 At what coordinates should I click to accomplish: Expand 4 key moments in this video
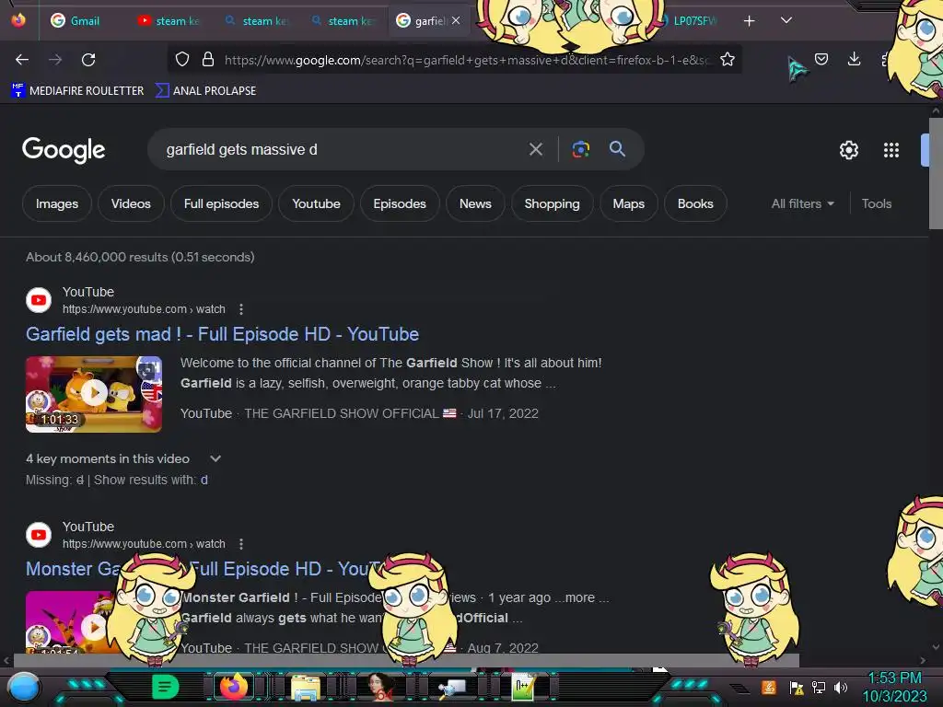(x=123, y=458)
